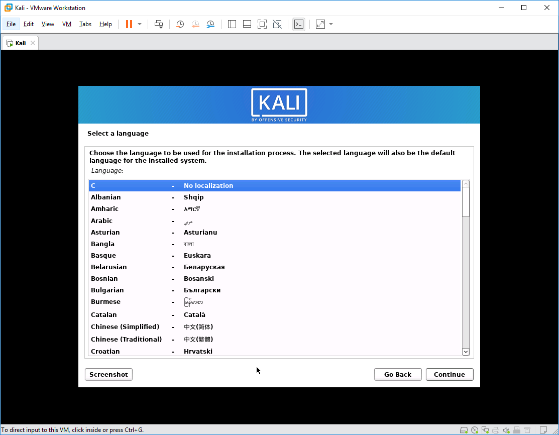This screenshot has height=435, width=559.
Task: Click the stretch guest display icon
Action: [x=320, y=24]
